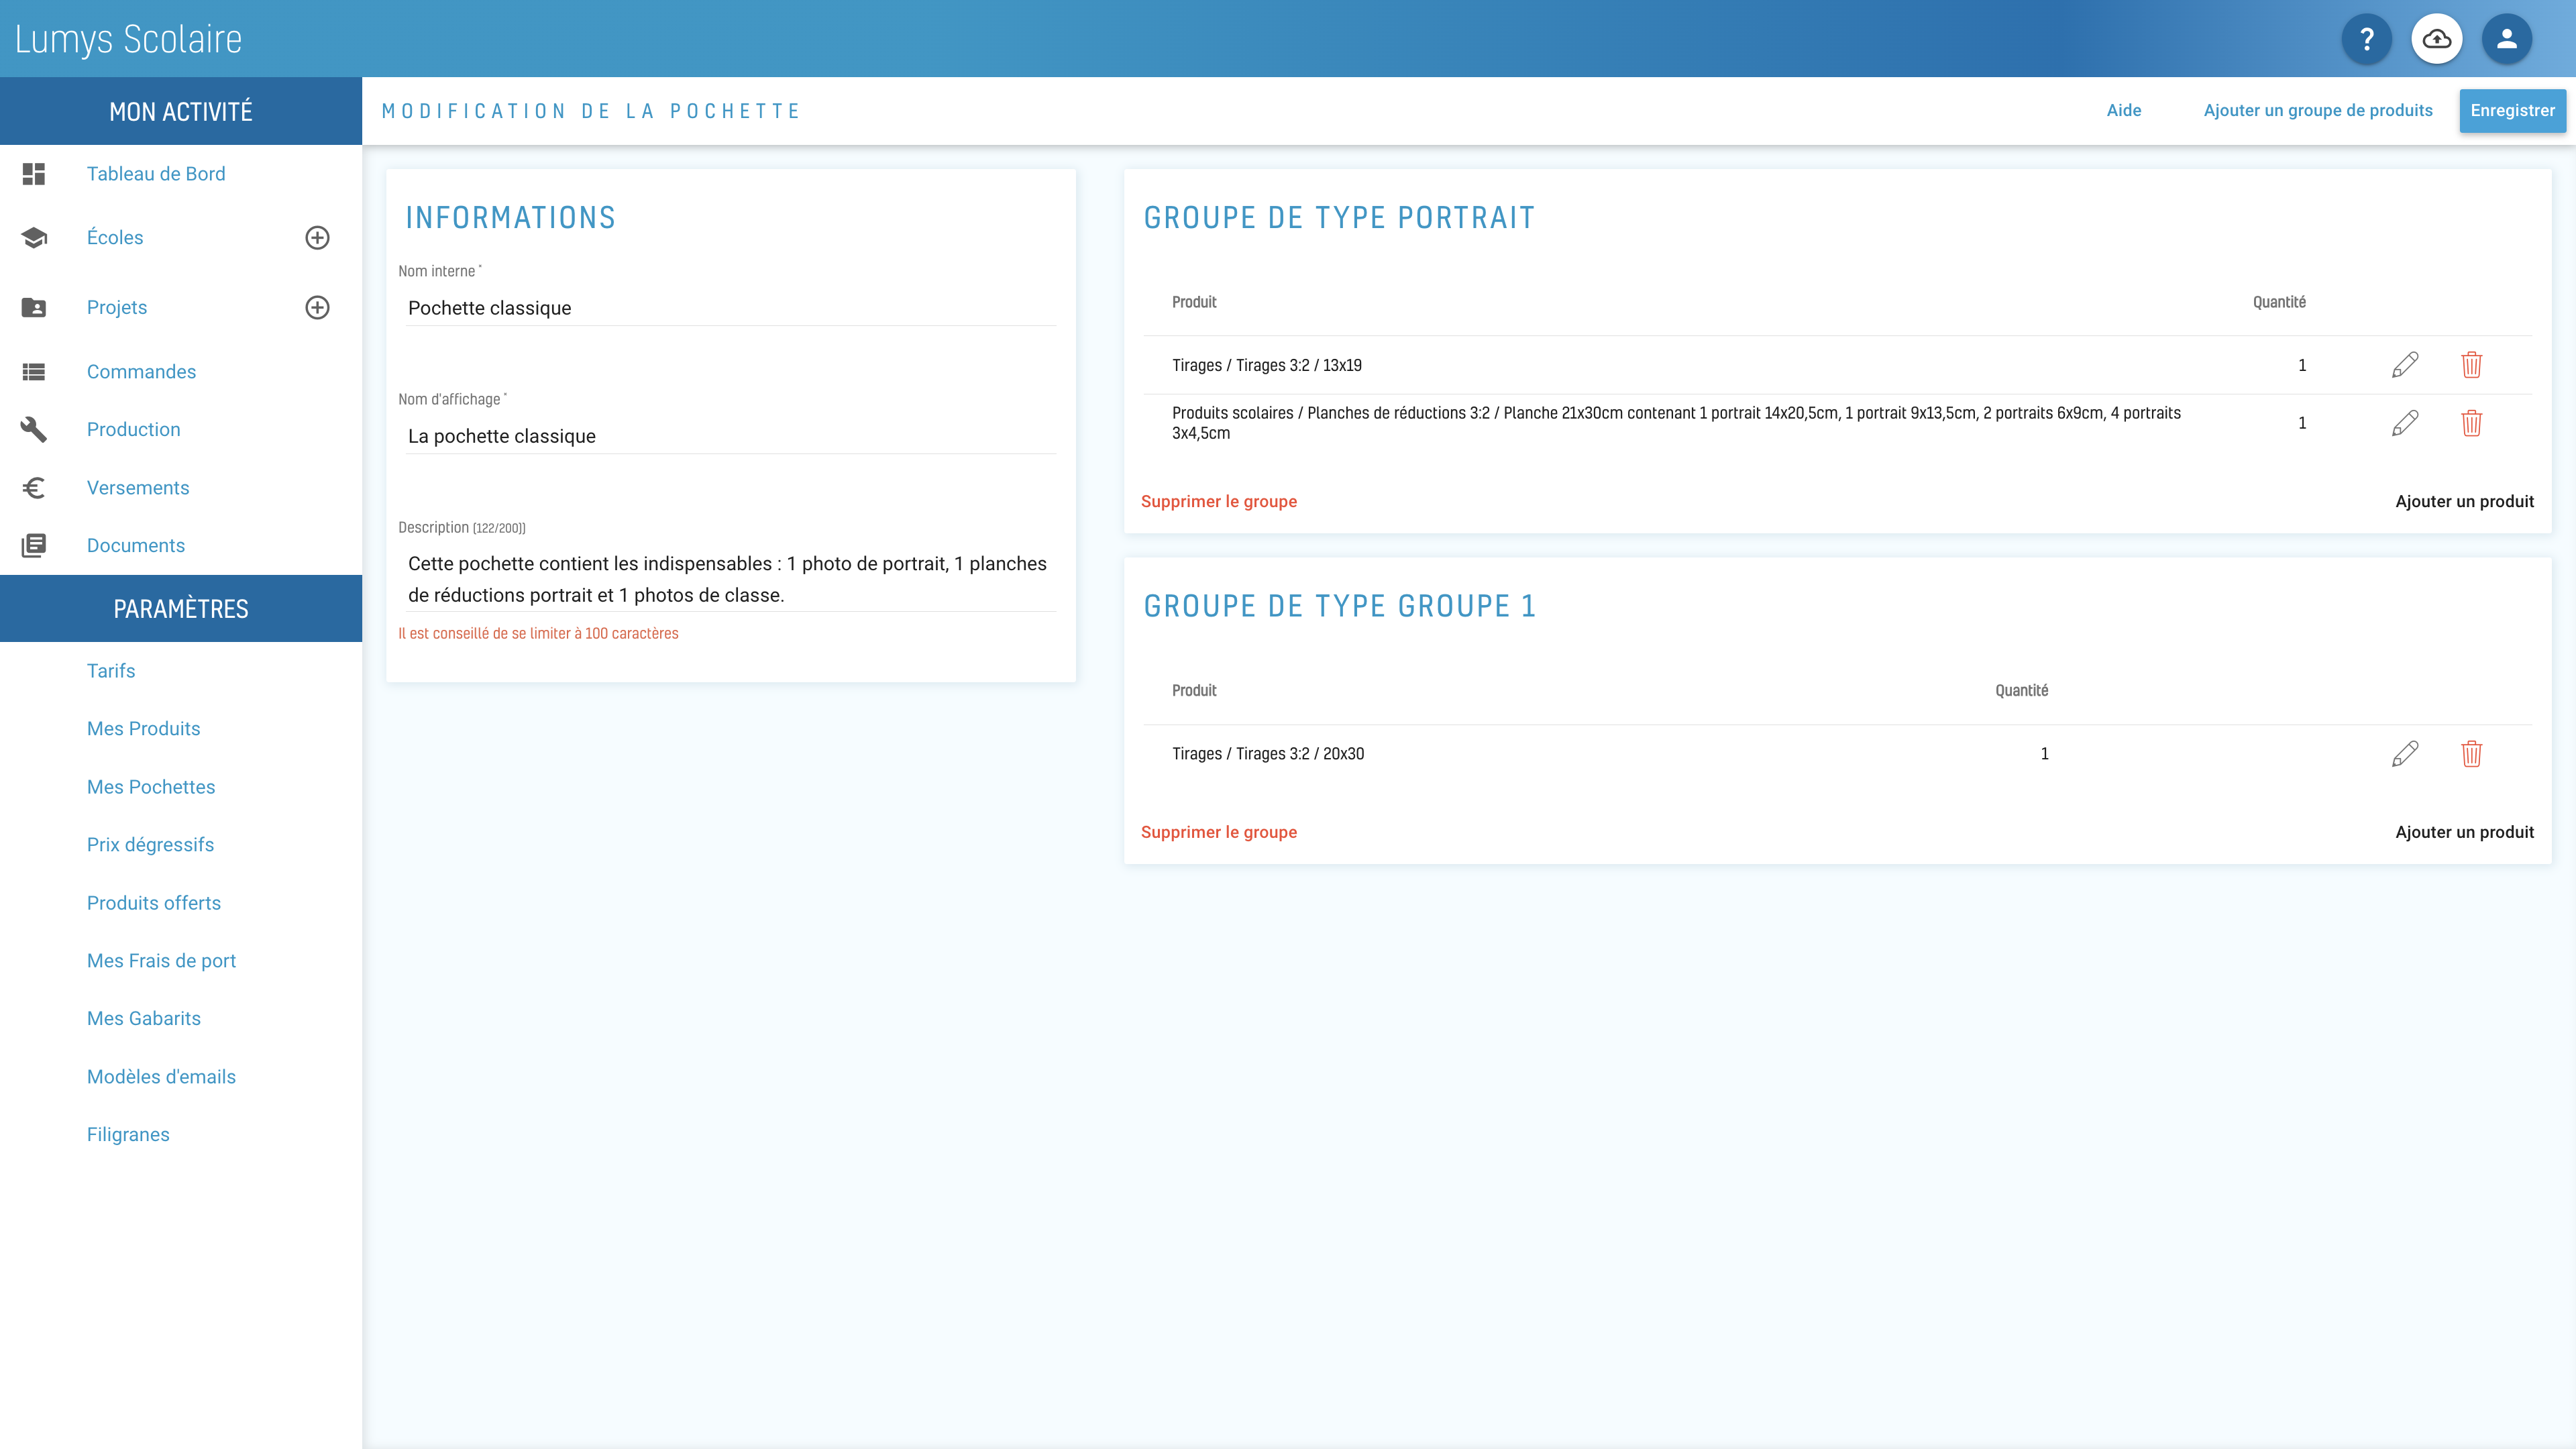Image resolution: width=2576 pixels, height=1449 pixels.
Task: Delete the Planche 21x30cm product row
Action: tap(2471, 423)
